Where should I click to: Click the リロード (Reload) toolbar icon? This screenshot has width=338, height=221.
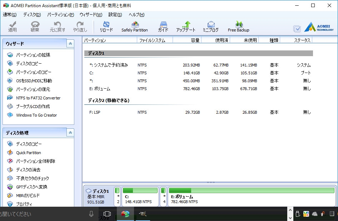(x=106, y=27)
